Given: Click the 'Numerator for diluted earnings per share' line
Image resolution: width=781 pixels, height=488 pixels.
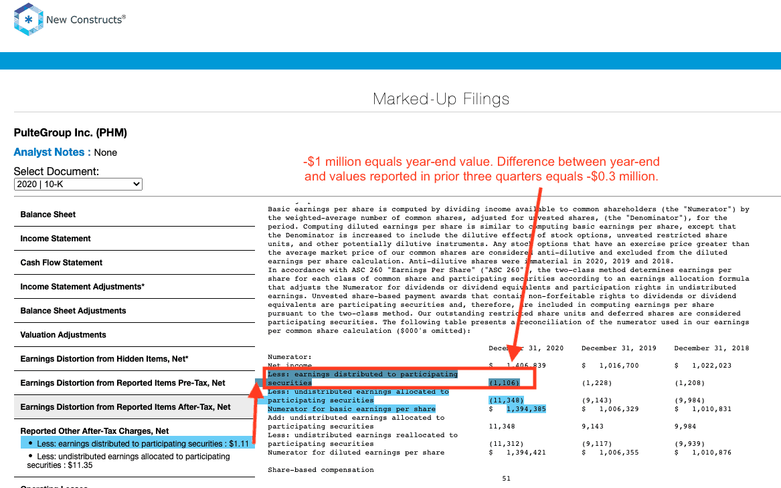Looking at the screenshot, I should pyautogui.click(x=356, y=453).
